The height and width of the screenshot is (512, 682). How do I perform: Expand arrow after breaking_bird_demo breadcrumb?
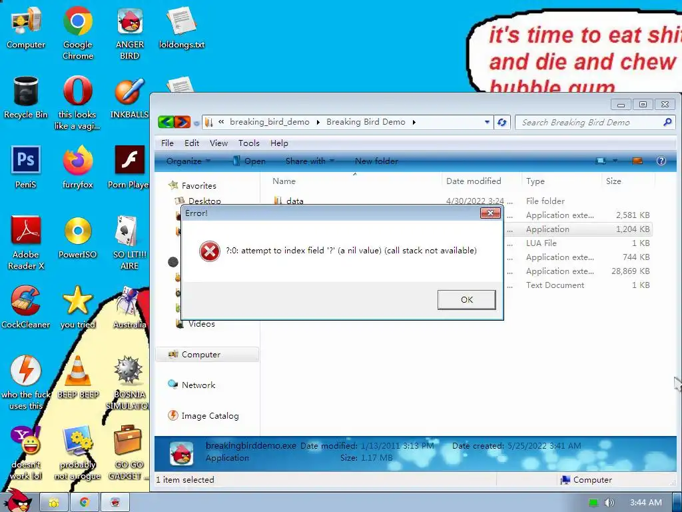pyautogui.click(x=318, y=123)
